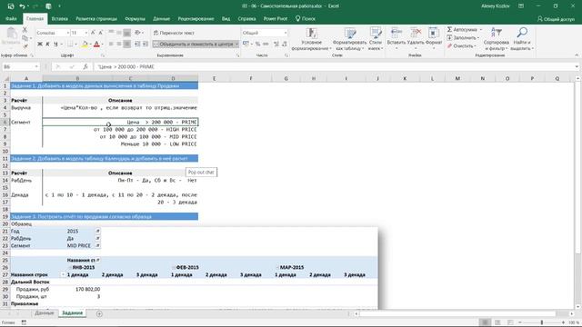Switch to the Данные sheet tab
582x327 pixels.
(x=45, y=312)
